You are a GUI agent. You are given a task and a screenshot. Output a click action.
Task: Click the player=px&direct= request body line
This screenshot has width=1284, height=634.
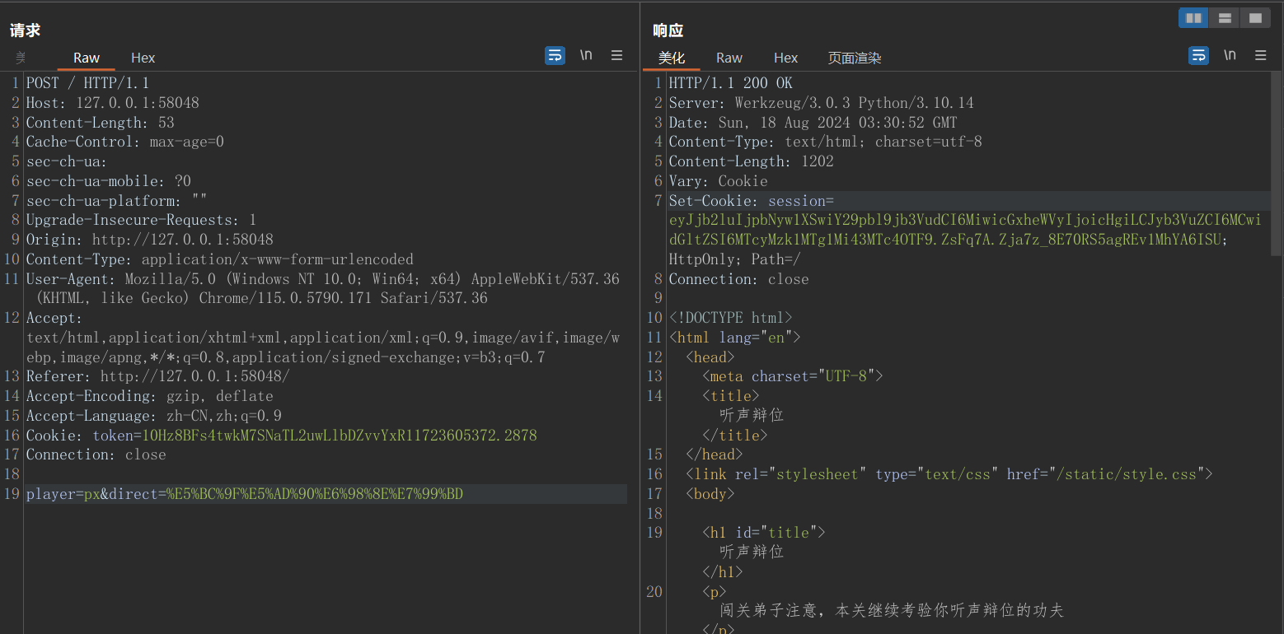pos(244,494)
